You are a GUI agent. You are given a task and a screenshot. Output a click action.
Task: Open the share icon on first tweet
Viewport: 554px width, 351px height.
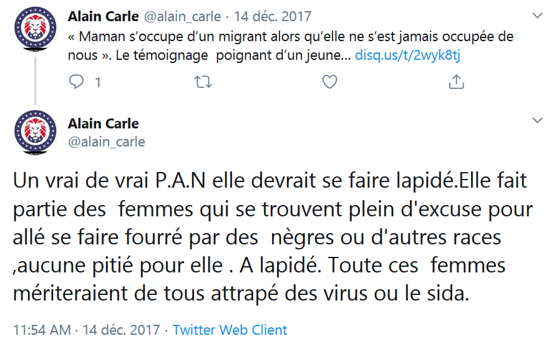click(x=456, y=82)
